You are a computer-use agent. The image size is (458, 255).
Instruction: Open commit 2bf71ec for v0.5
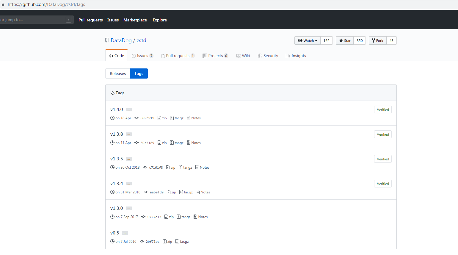(152, 241)
